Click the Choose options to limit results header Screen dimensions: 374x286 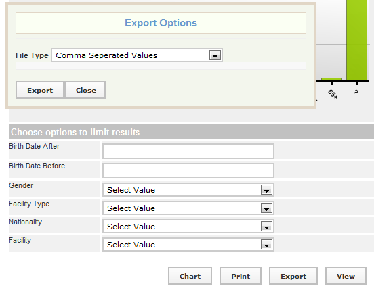[x=75, y=132]
